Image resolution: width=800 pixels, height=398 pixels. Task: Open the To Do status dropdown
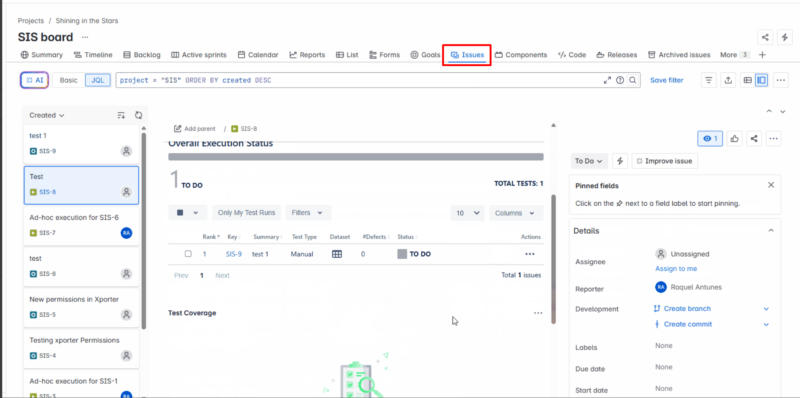(x=588, y=161)
